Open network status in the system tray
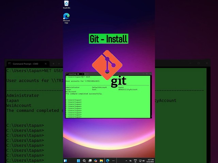 point(140,161)
